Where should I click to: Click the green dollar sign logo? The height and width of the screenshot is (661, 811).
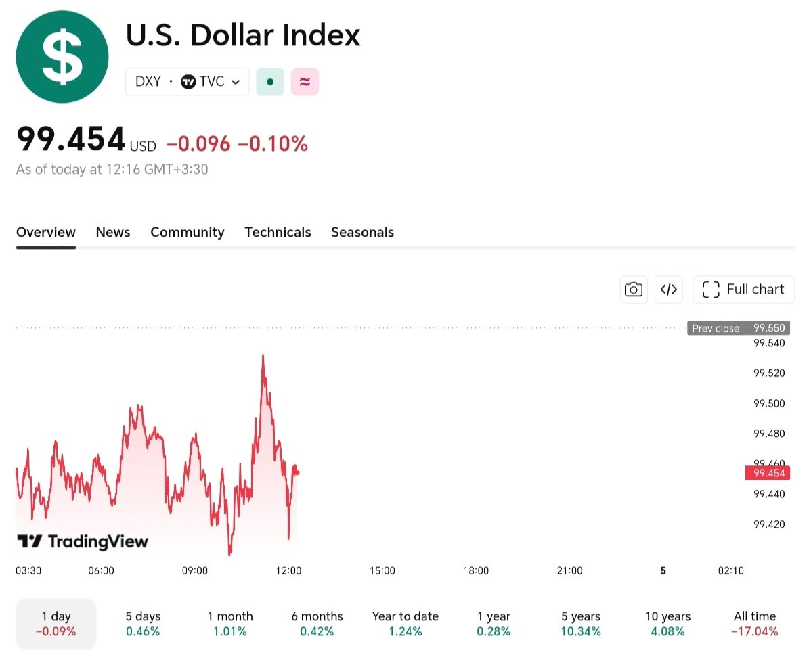(x=62, y=57)
